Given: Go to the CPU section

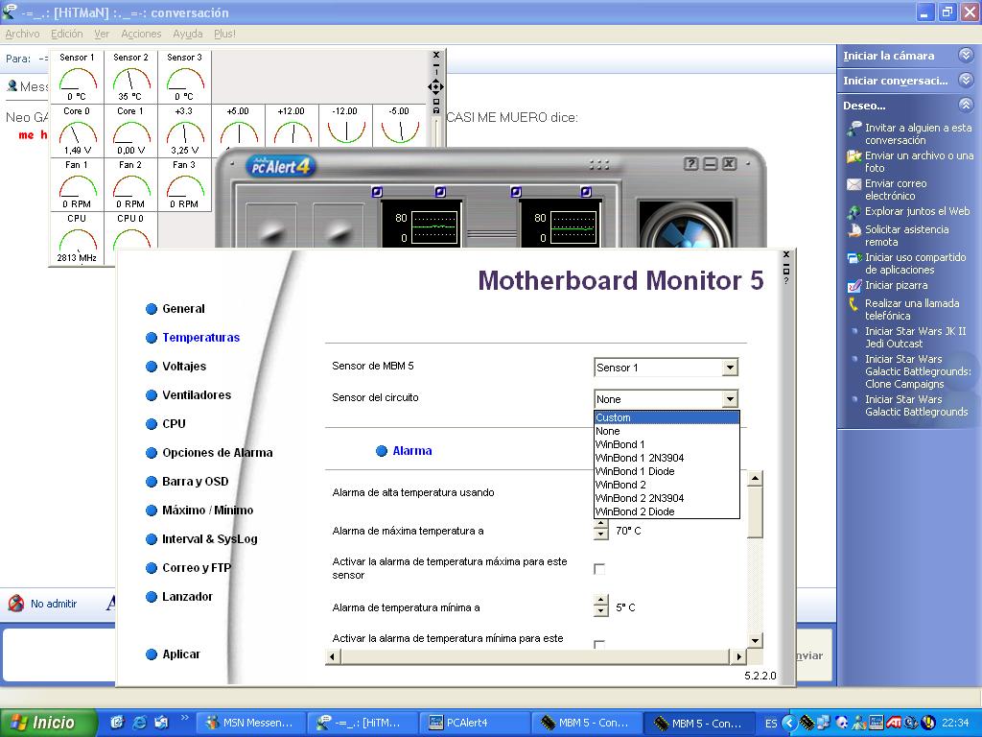Looking at the screenshot, I should [166, 423].
